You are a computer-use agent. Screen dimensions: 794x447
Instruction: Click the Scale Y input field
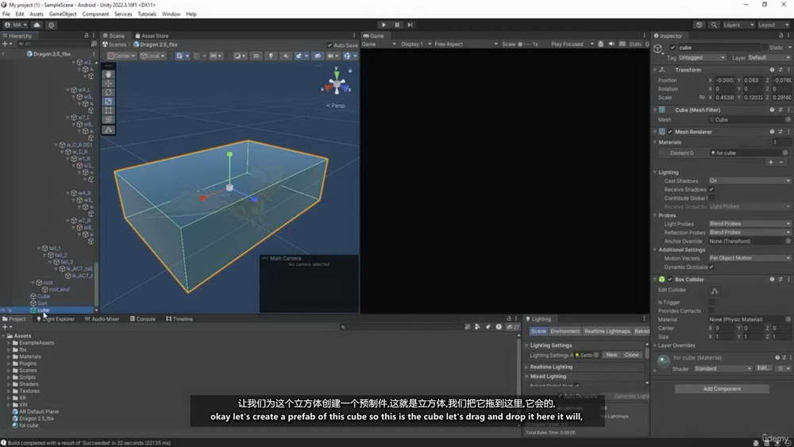(754, 98)
